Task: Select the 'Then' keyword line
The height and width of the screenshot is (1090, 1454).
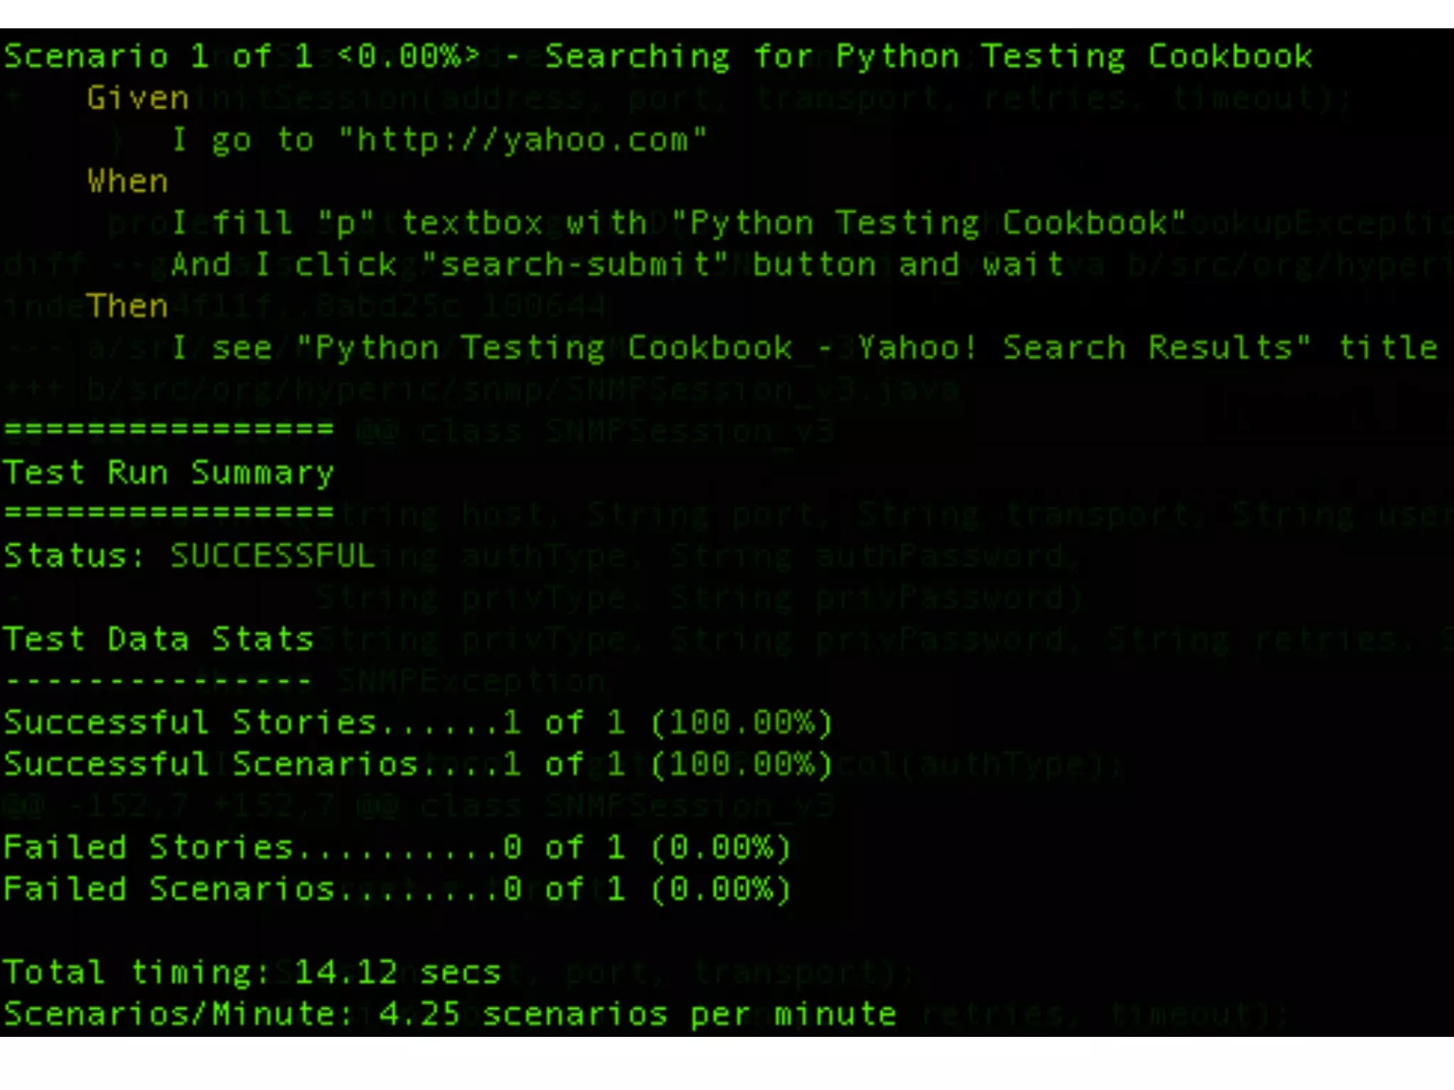Action: (x=128, y=307)
